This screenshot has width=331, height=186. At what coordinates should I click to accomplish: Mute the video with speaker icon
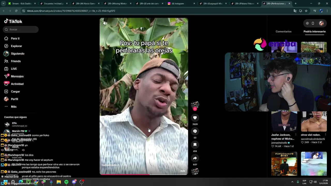coord(105,23)
